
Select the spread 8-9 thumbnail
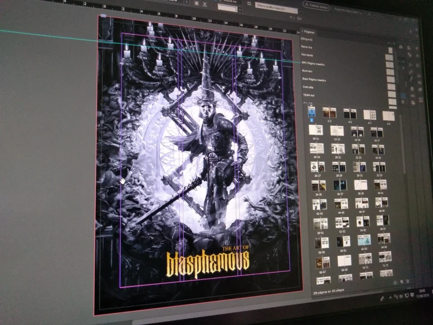click(x=389, y=116)
